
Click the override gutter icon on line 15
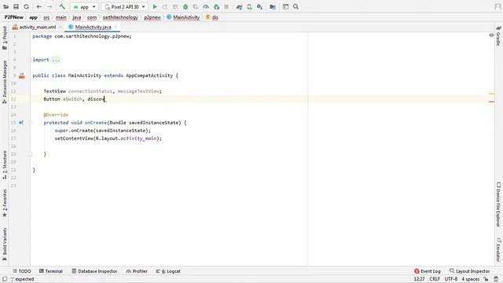point(21,123)
